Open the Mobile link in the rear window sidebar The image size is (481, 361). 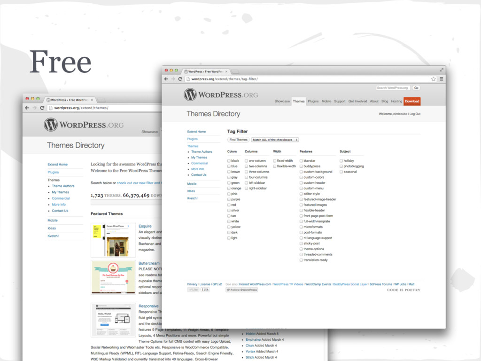click(53, 220)
